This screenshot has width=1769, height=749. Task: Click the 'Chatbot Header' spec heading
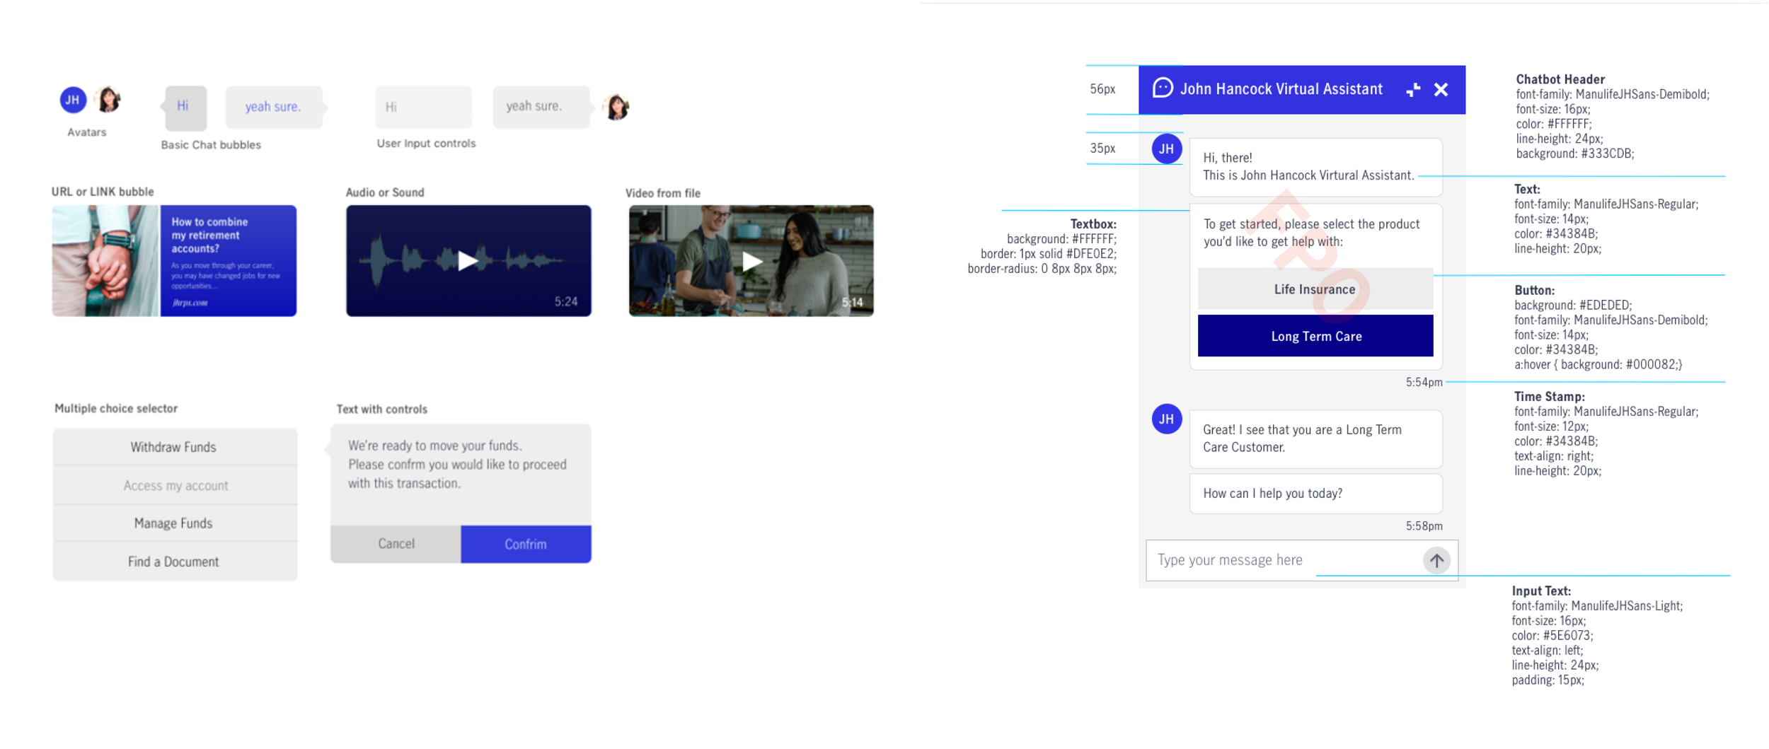click(x=1560, y=79)
